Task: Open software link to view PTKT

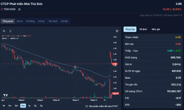Action: 103,106
